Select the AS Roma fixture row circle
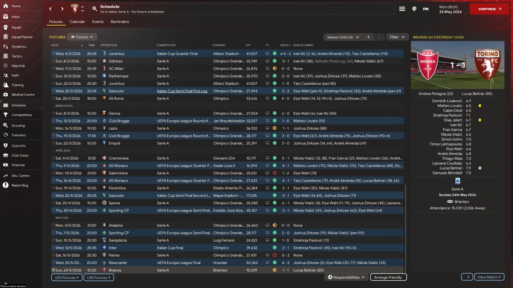Image resolution: width=513 pixels, height=288 pixels. tap(53, 98)
